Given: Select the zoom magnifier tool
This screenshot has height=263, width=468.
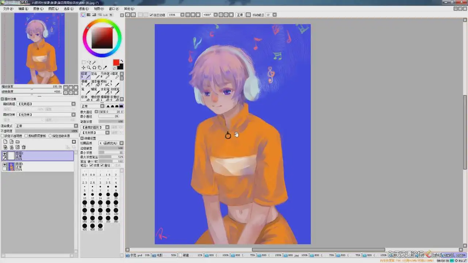Looking at the screenshot, I should 89,68.
